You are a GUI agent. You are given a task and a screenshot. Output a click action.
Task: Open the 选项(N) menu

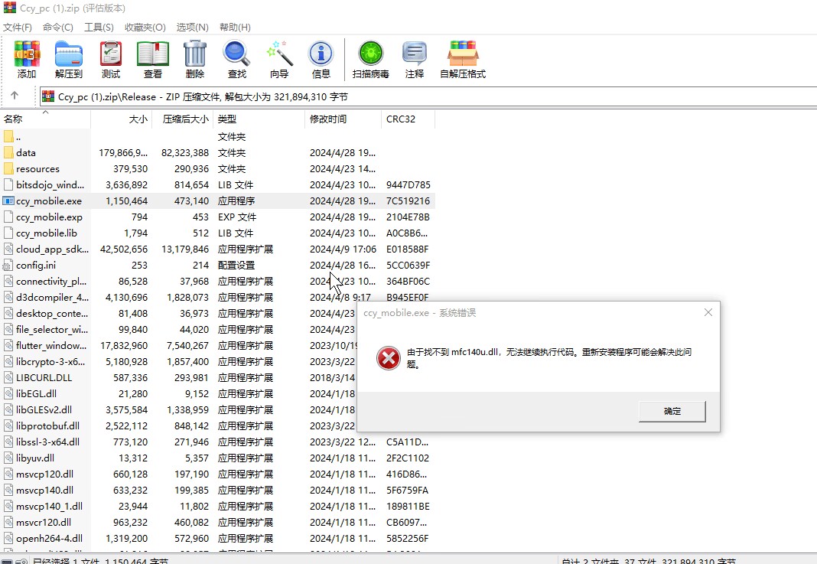(192, 28)
